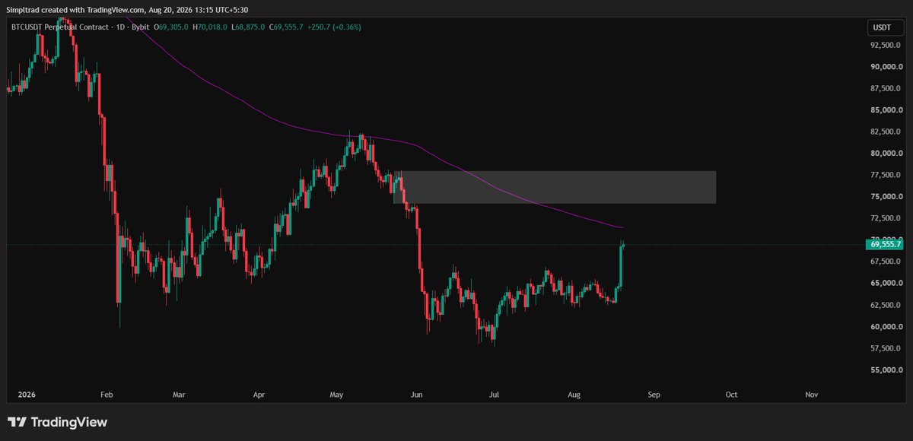The image size is (913, 441).
Task: Click the 67,500.0 price axis label
Action: point(884,262)
